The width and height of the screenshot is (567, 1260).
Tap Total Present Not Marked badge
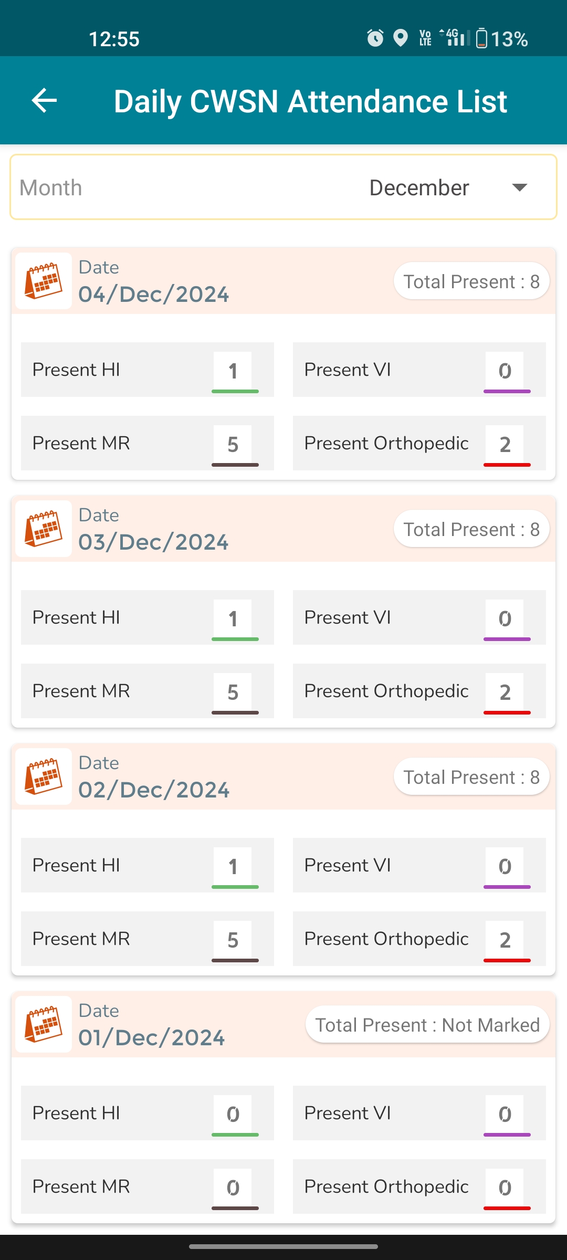pyautogui.click(x=427, y=1024)
